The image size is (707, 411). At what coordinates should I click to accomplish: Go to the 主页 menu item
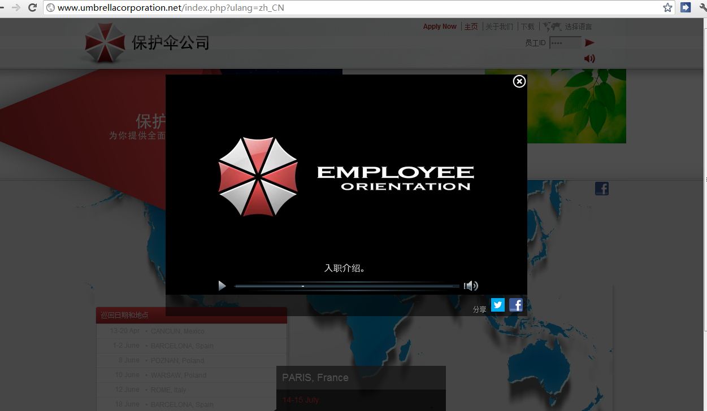(471, 27)
